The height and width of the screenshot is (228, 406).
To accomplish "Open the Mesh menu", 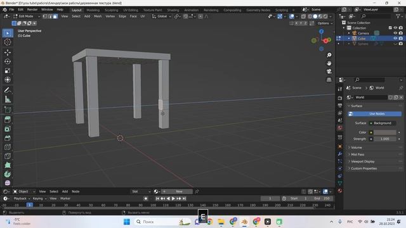I will pyautogui.click(x=98, y=16).
